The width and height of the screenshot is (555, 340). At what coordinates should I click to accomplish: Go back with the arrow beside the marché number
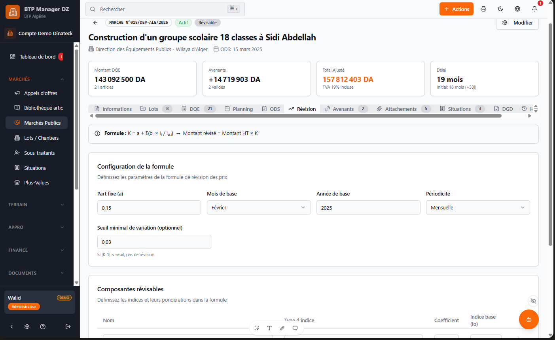[x=95, y=23]
